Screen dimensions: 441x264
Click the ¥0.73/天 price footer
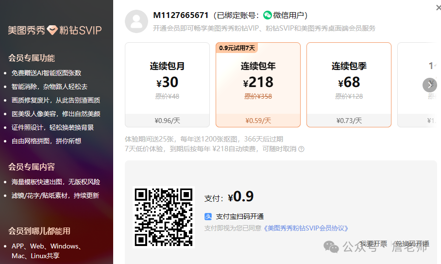click(349, 121)
